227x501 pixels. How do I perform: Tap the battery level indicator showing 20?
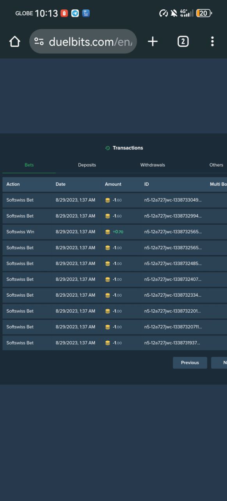[204, 13]
